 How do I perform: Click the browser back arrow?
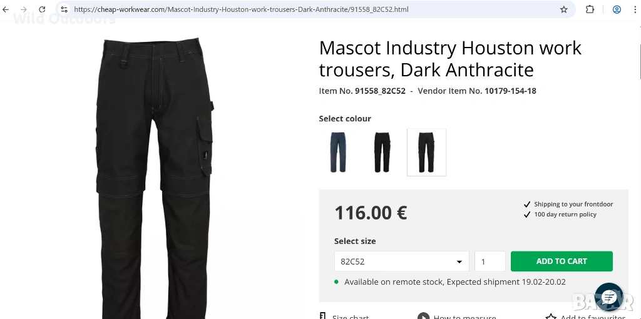6,9
